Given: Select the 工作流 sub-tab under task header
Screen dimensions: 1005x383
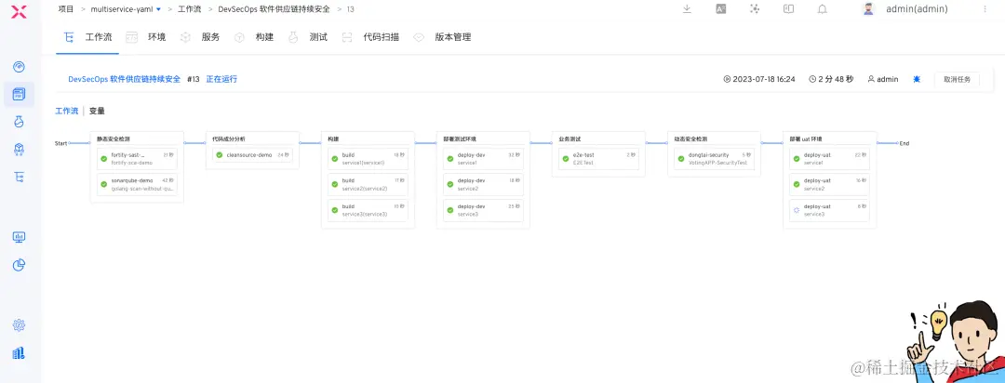Looking at the screenshot, I should coord(67,111).
